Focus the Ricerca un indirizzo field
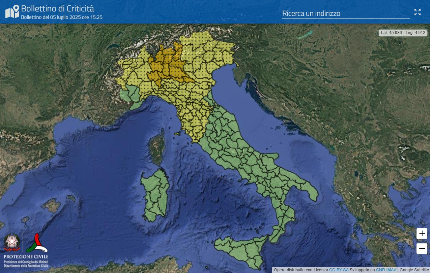 [346, 13]
